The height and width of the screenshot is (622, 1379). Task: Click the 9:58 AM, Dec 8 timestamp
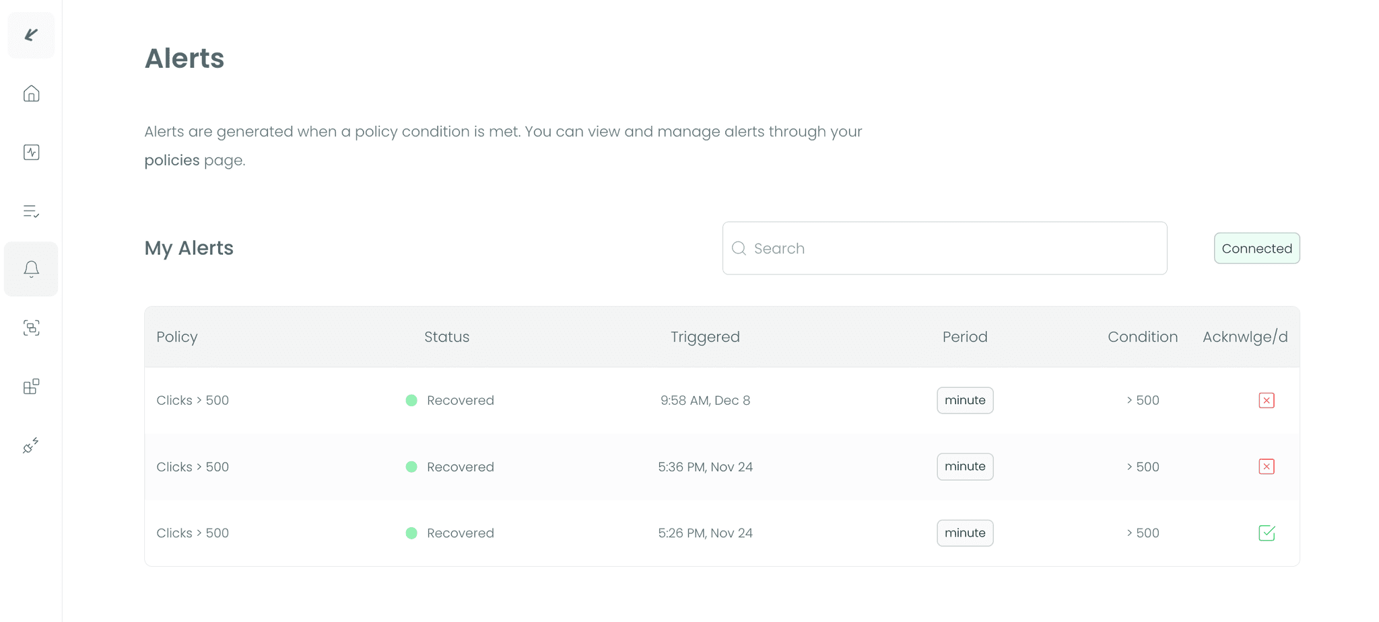click(705, 400)
